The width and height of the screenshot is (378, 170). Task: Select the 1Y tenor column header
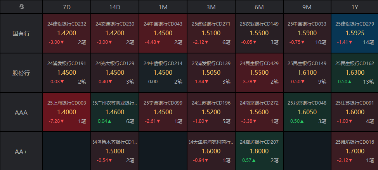354,7
